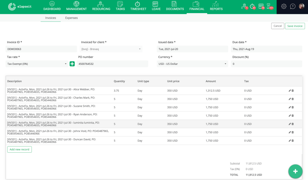Open calendar notification icon with badge 76
Viewport: 308px width, 180px height.
pos(261,6)
